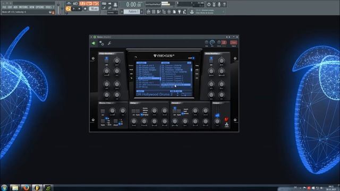340x191 pixels.
Task: Click the pattern selector left arrow
Action: pos(122,12)
